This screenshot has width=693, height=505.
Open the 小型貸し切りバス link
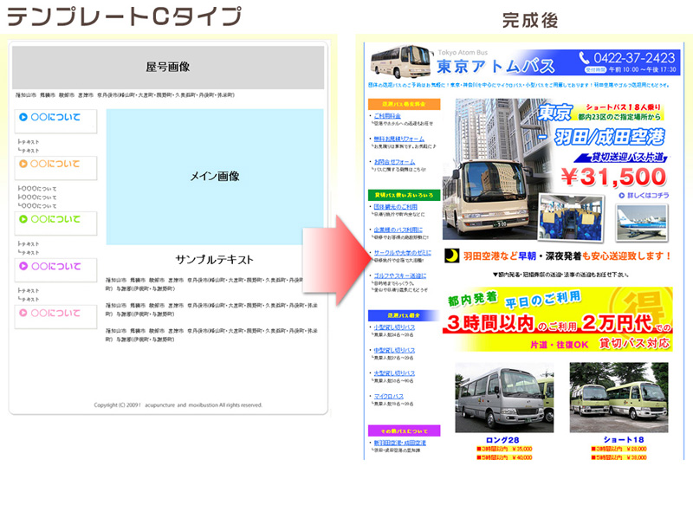[x=394, y=327]
